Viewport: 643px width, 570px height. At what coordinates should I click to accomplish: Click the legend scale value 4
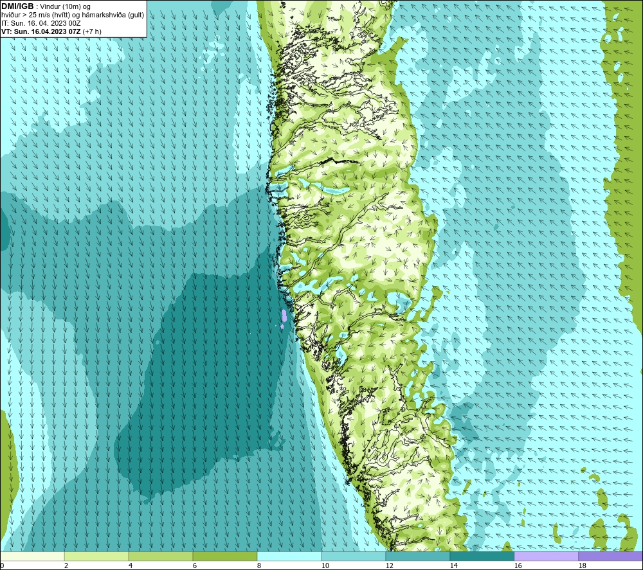point(131,566)
